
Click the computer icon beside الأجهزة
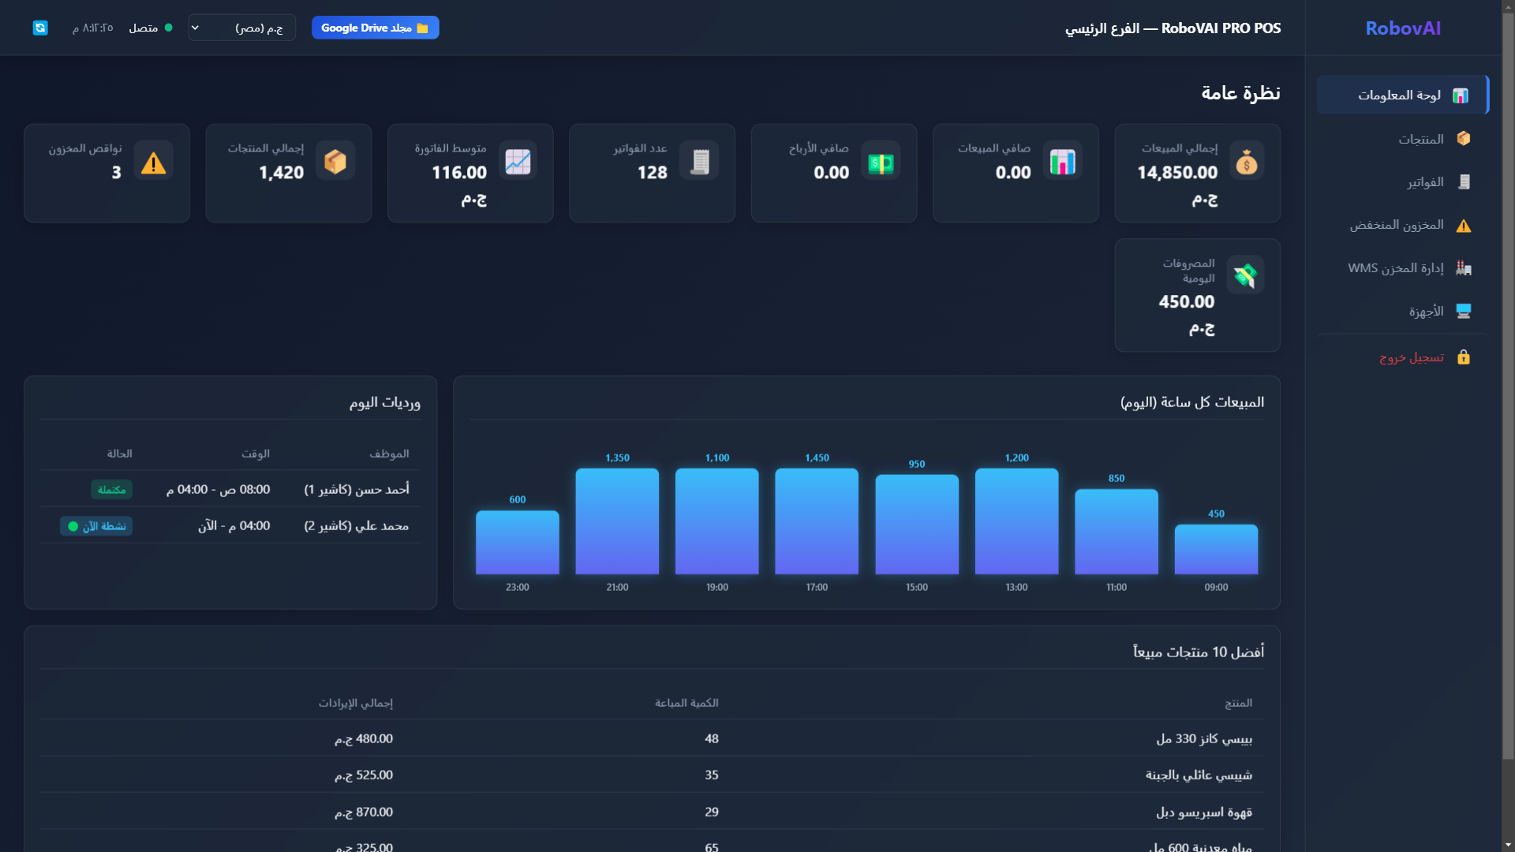1464,312
